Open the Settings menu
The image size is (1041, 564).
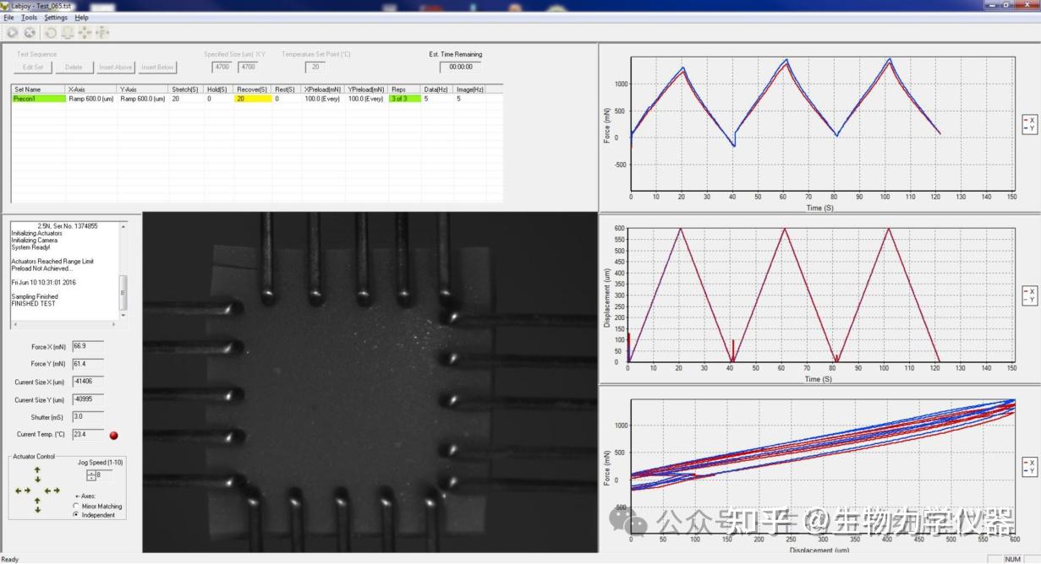pyautogui.click(x=56, y=17)
